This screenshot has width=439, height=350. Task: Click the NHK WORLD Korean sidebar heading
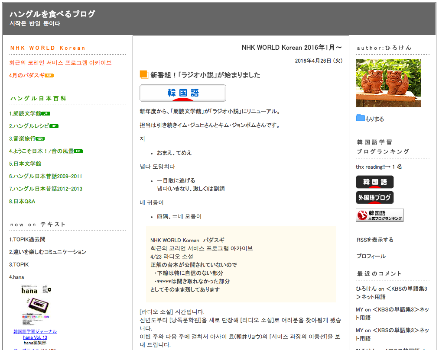click(x=48, y=48)
